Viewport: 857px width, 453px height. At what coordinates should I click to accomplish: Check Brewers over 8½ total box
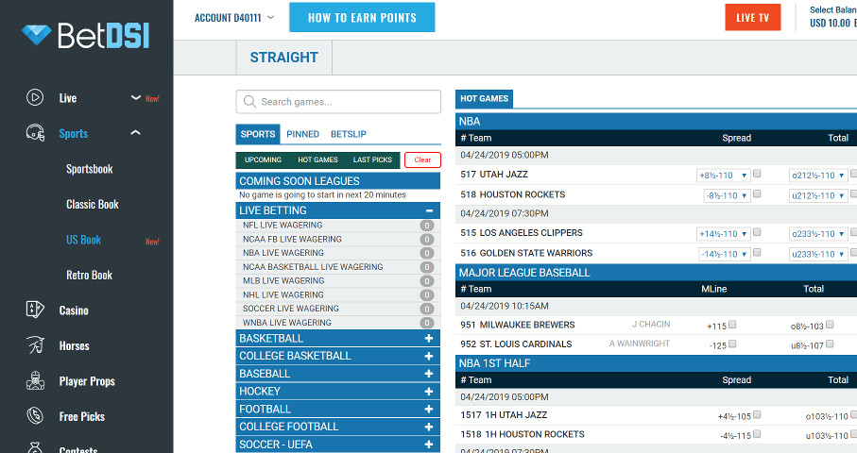point(830,325)
